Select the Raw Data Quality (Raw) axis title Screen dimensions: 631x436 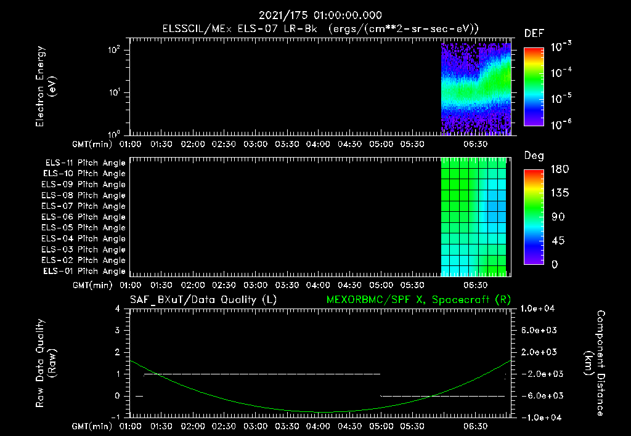[x=46, y=363]
